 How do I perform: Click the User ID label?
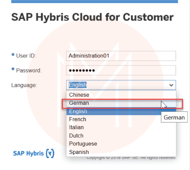click(26, 56)
